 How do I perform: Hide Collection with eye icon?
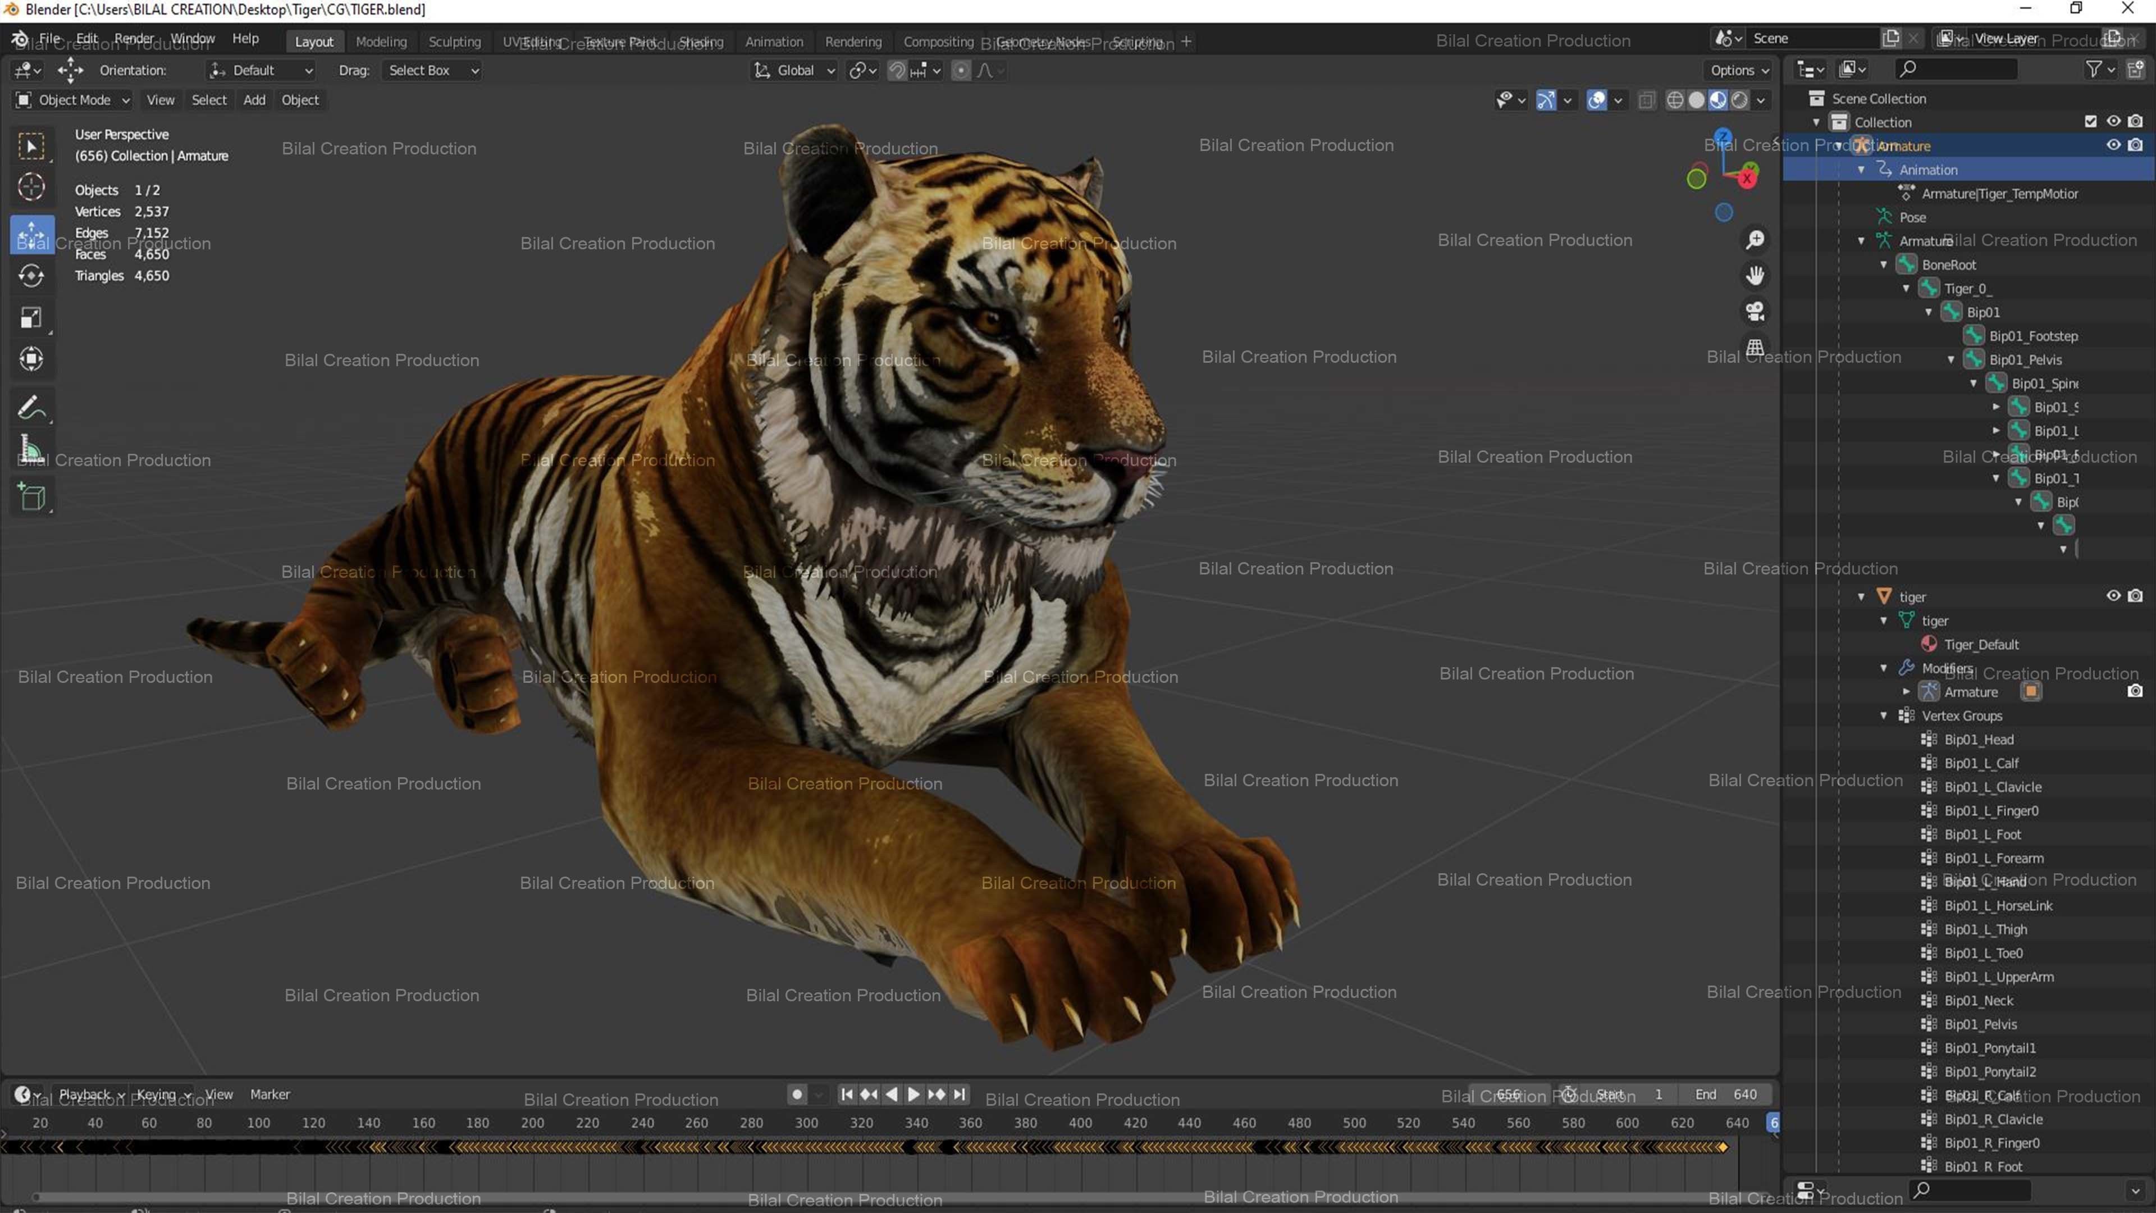(x=2113, y=121)
